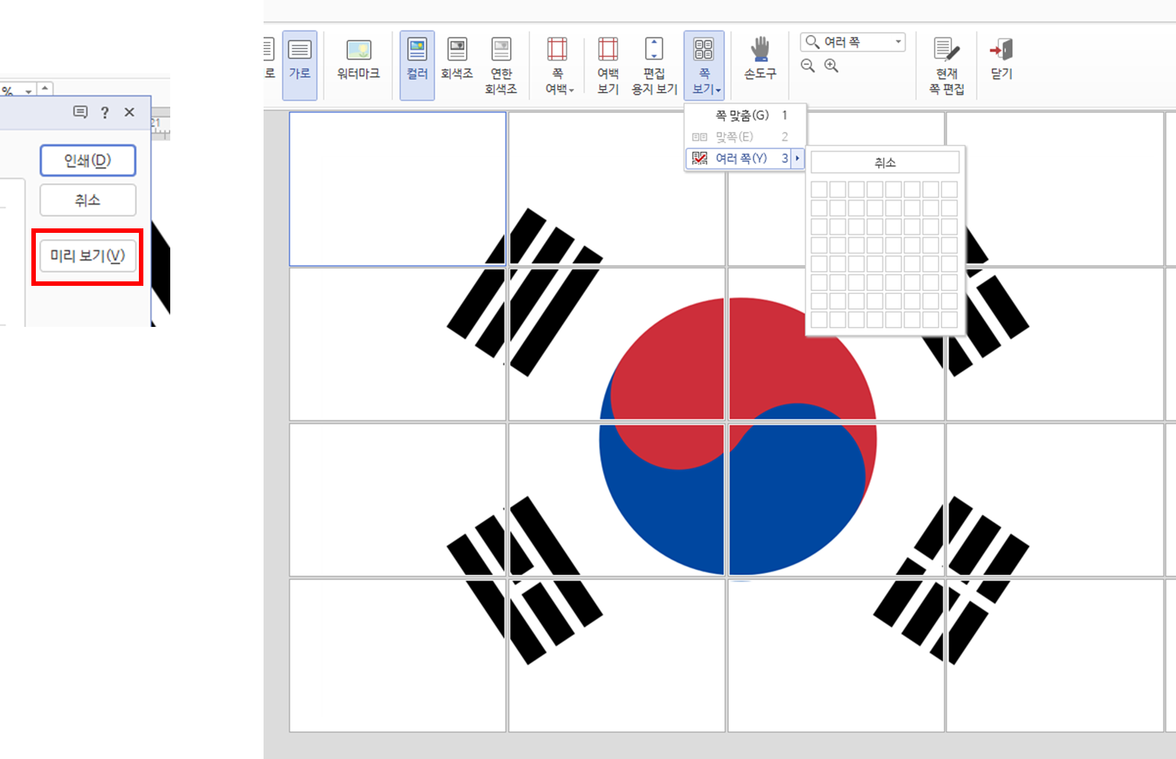Open the 쪽 보기 page view dropdown

click(x=704, y=65)
